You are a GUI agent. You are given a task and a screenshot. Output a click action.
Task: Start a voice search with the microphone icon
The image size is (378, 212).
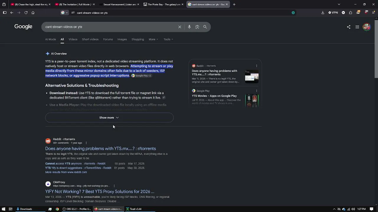pos(189,27)
